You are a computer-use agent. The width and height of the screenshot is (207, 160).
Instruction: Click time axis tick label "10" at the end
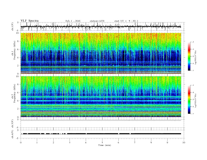pyautogui.click(x=184, y=142)
